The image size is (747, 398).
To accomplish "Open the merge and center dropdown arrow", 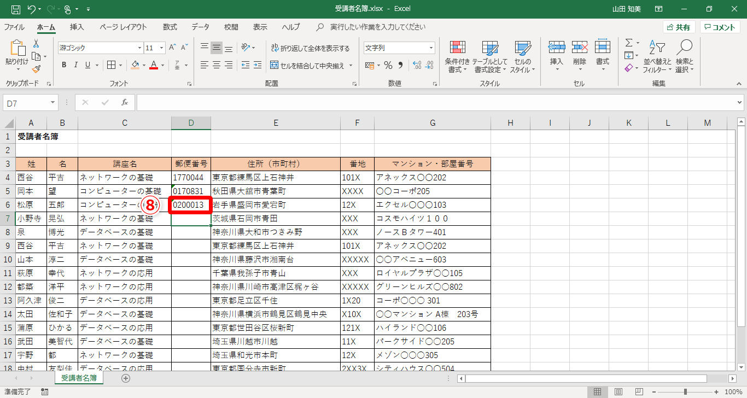I will pyautogui.click(x=351, y=66).
